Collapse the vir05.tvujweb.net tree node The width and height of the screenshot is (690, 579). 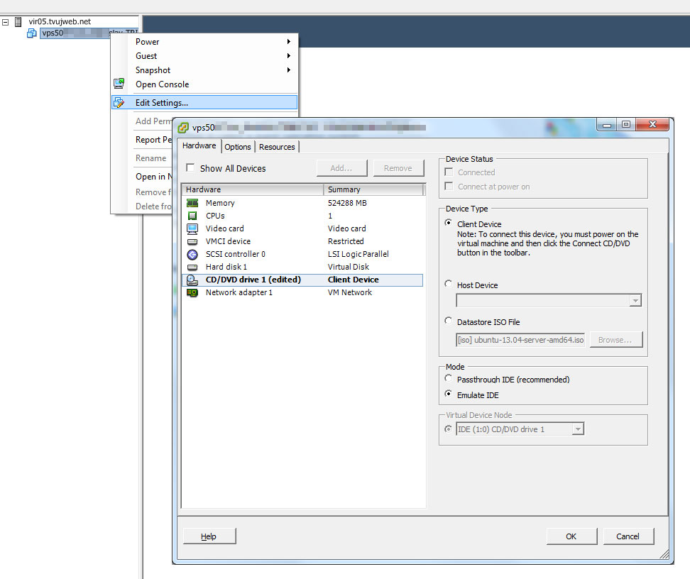(6, 22)
